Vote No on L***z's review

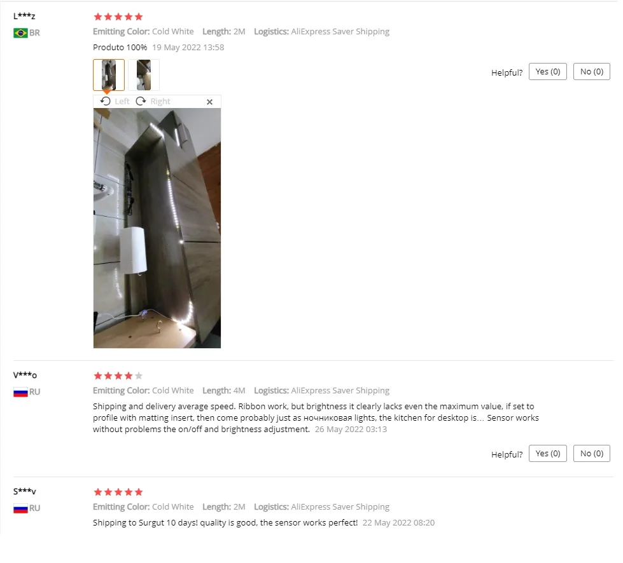pyautogui.click(x=592, y=72)
